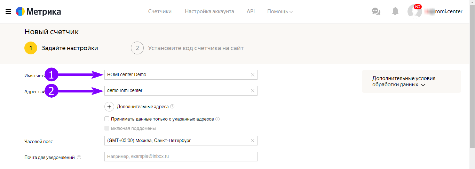Open the API menu item
Screen dimensions: 475x169
pyautogui.click(x=251, y=11)
